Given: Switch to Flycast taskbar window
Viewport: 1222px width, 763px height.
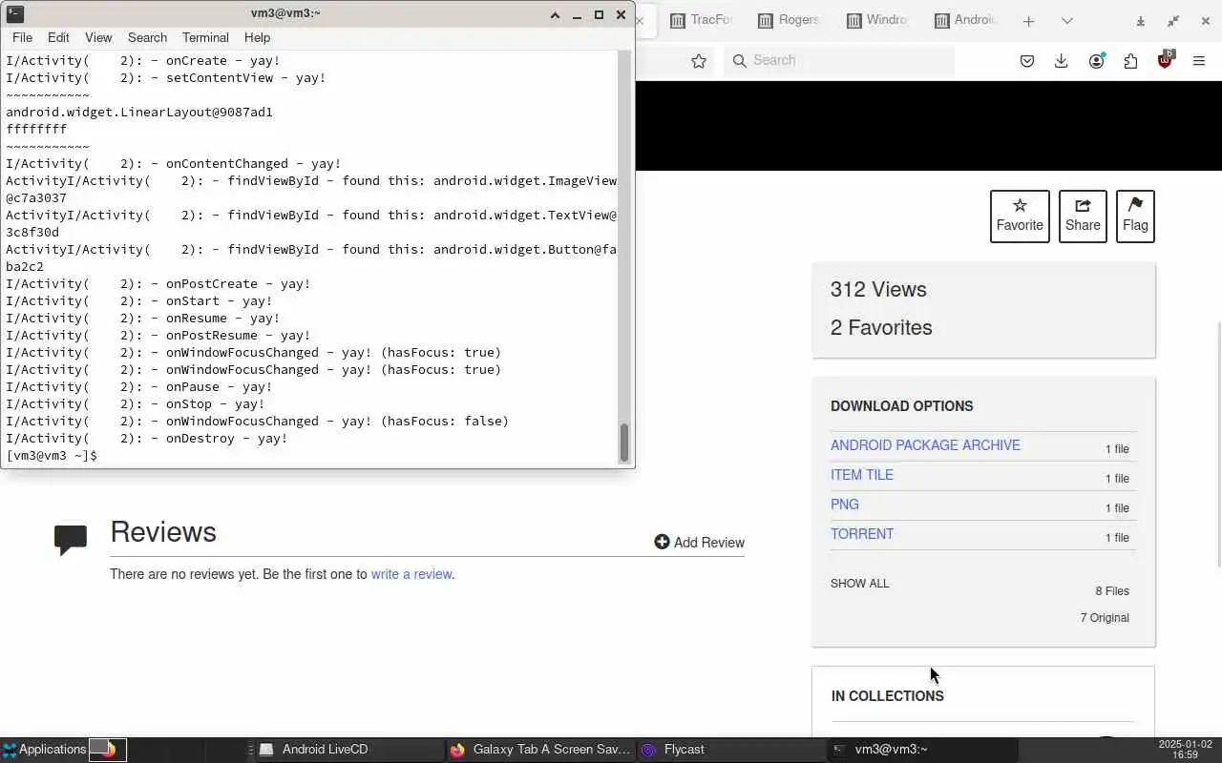Looking at the screenshot, I should (x=731, y=750).
